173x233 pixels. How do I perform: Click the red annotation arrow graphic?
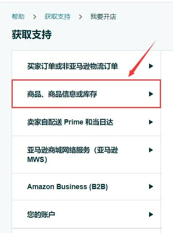click(x=142, y=59)
